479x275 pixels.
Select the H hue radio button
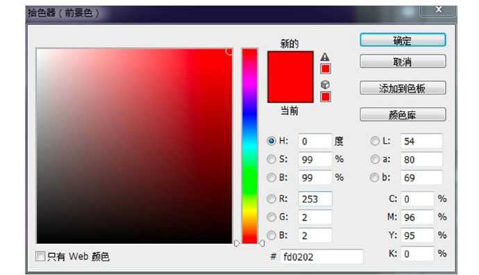click(271, 141)
